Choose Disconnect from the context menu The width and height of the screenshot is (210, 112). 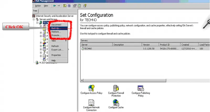tap(58, 25)
